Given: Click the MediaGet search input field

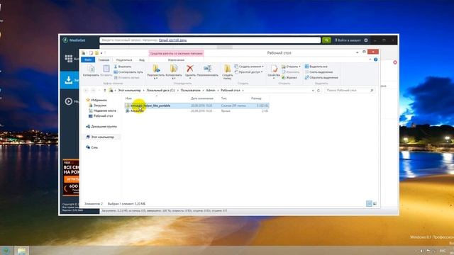Looking at the screenshot, I should click(210, 40).
